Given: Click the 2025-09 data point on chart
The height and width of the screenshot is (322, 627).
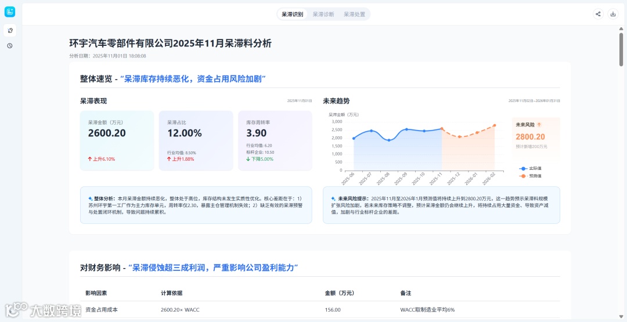Looking at the screenshot, I should click(x=406, y=129).
